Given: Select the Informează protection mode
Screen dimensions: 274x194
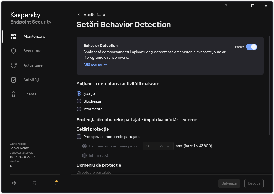Looking at the screenshot, I should click(x=84, y=155).
